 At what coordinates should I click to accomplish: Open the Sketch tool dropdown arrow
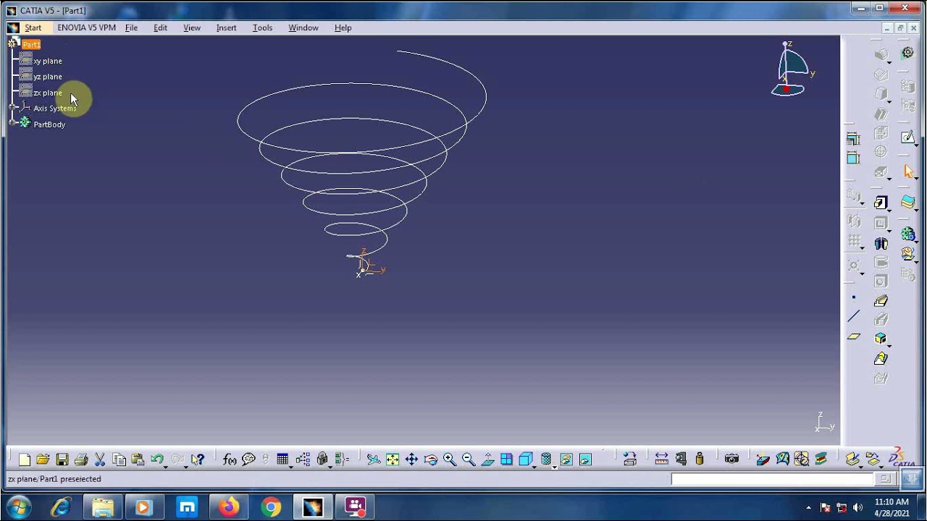916,145
